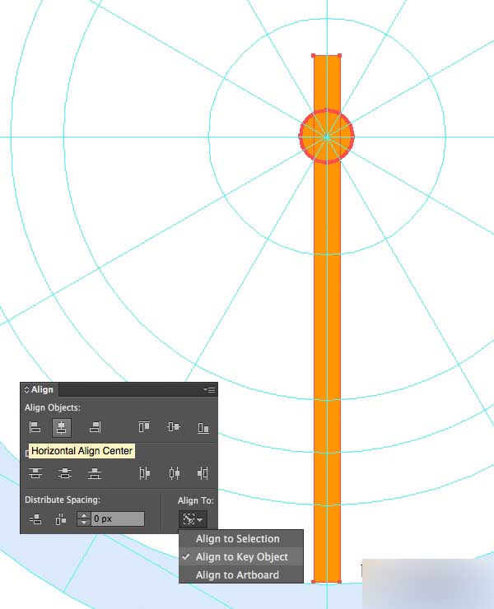
Task: Choose Align to Selection
Action: click(x=241, y=539)
